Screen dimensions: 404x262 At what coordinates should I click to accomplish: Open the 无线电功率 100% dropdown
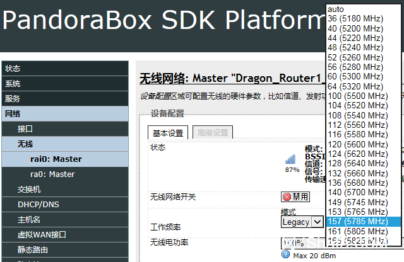point(303,243)
